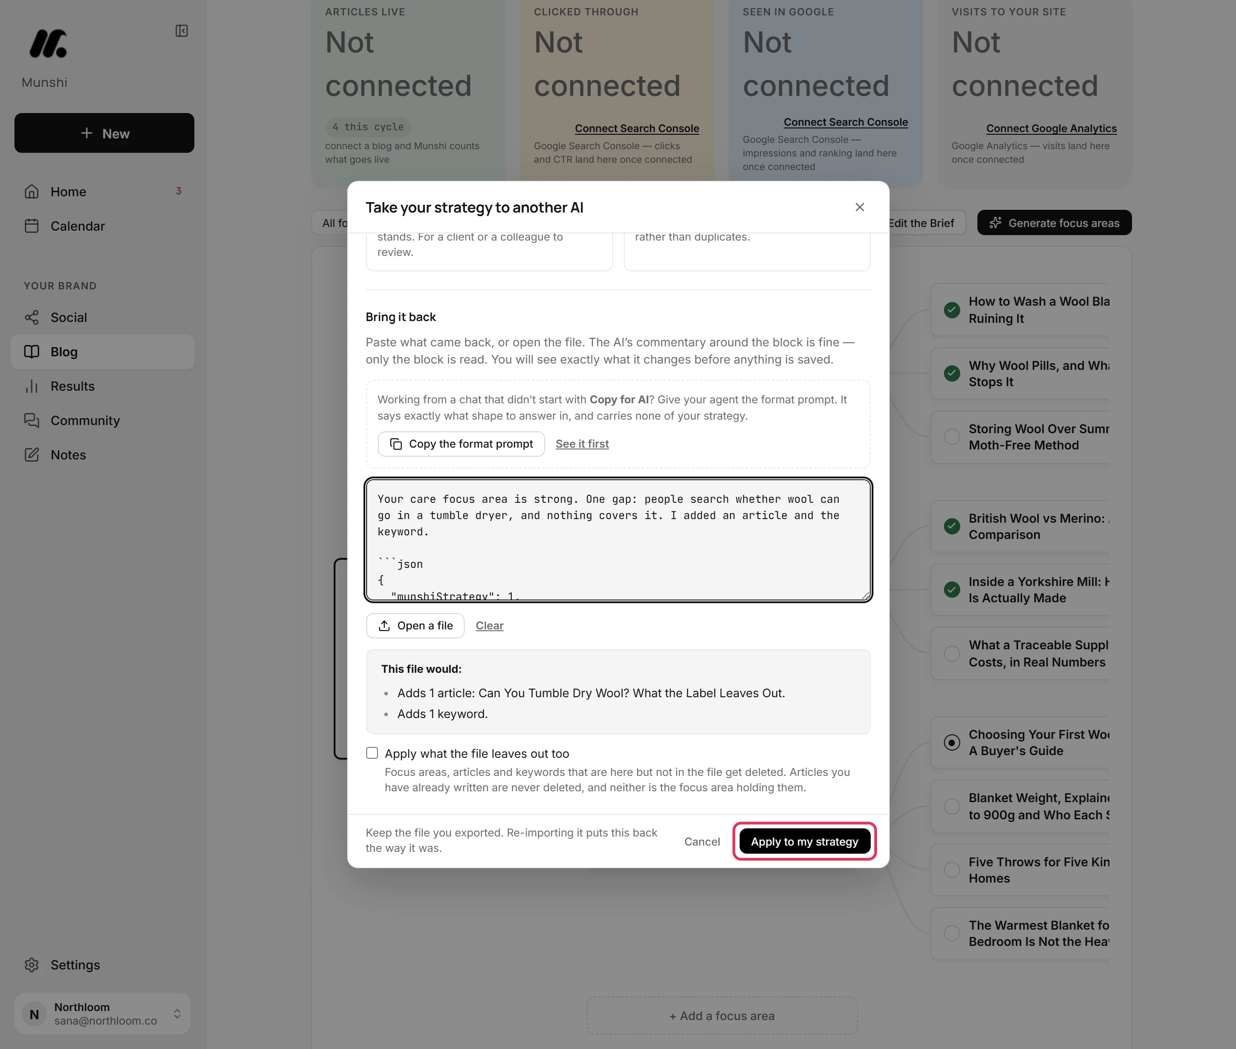This screenshot has height=1049, width=1236.
Task: Open Connect Search Console under Clicked Through
Action: (x=637, y=128)
